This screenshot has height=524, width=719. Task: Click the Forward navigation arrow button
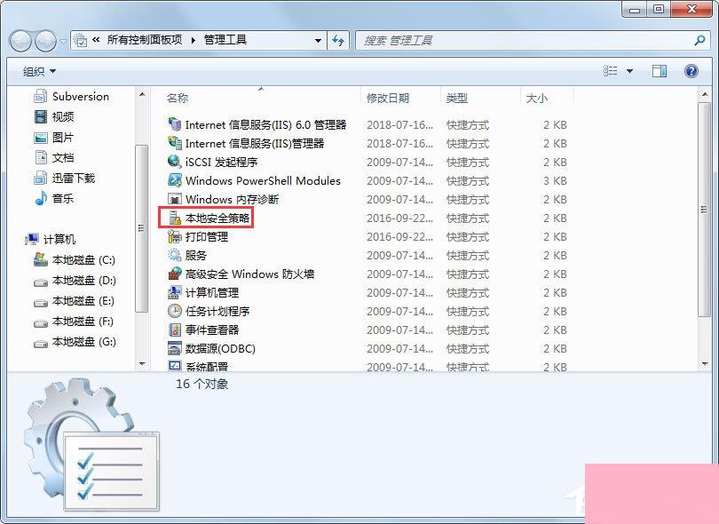45,41
